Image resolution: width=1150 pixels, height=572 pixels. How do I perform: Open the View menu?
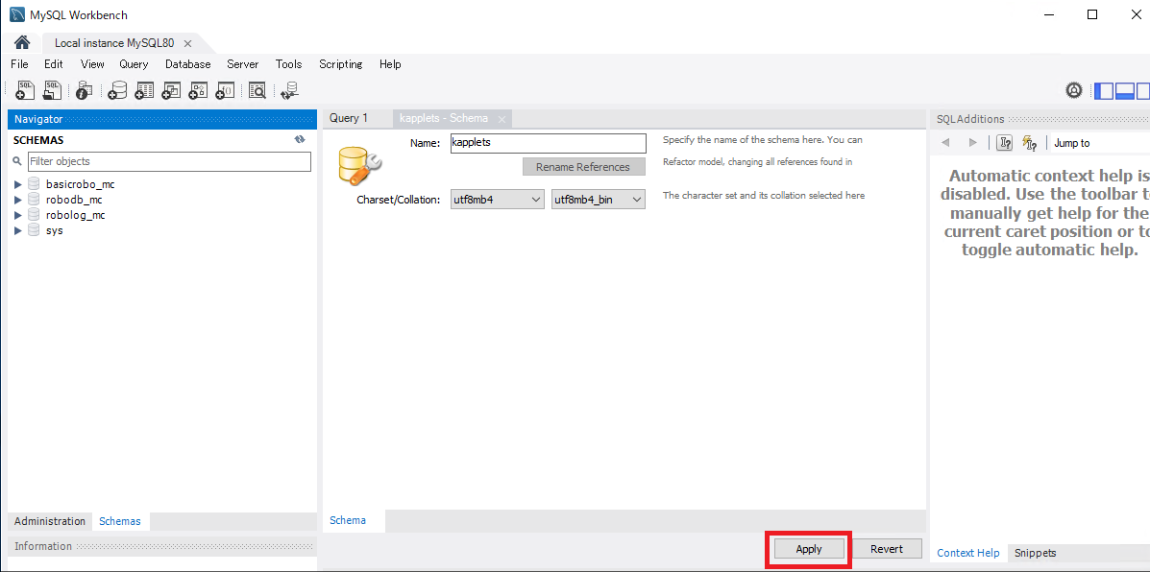pyautogui.click(x=92, y=64)
